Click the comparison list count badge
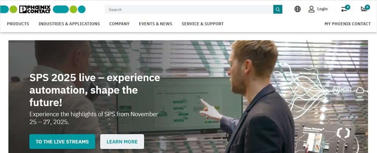 pyautogui.click(x=348, y=7)
